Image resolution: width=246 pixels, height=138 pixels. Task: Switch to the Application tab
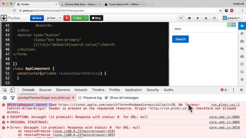133,90
